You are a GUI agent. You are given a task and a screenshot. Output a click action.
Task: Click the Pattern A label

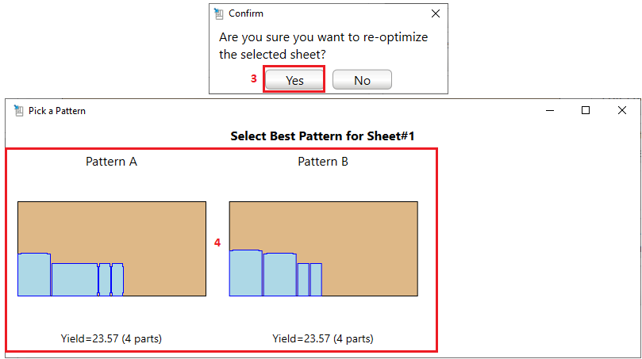(x=111, y=162)
